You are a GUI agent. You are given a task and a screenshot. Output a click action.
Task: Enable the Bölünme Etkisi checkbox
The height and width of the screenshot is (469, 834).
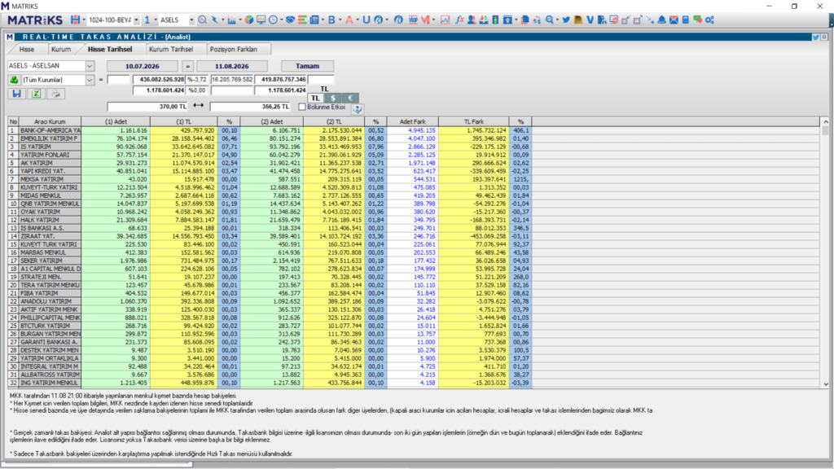302,107
